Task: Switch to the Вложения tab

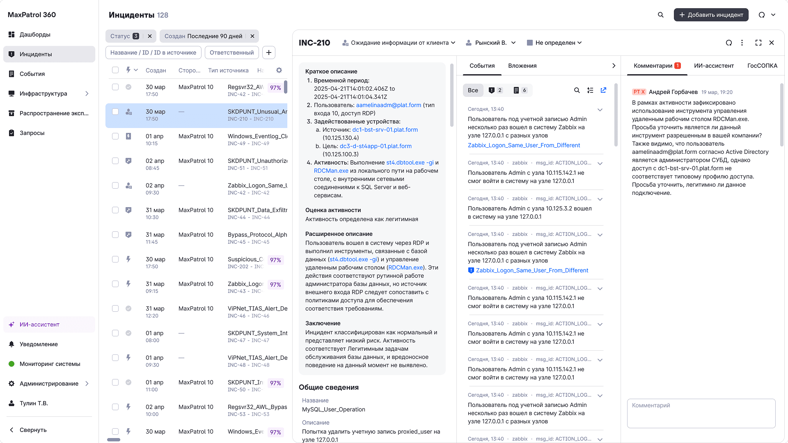Action: (522, 66)
